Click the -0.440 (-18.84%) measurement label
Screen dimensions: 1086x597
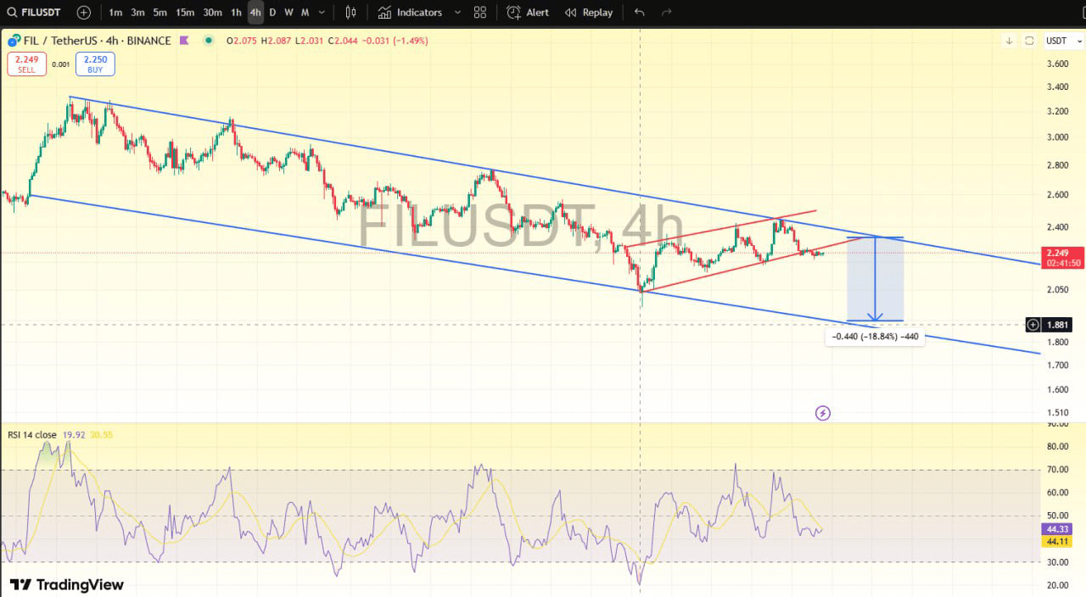click(875, 337)
